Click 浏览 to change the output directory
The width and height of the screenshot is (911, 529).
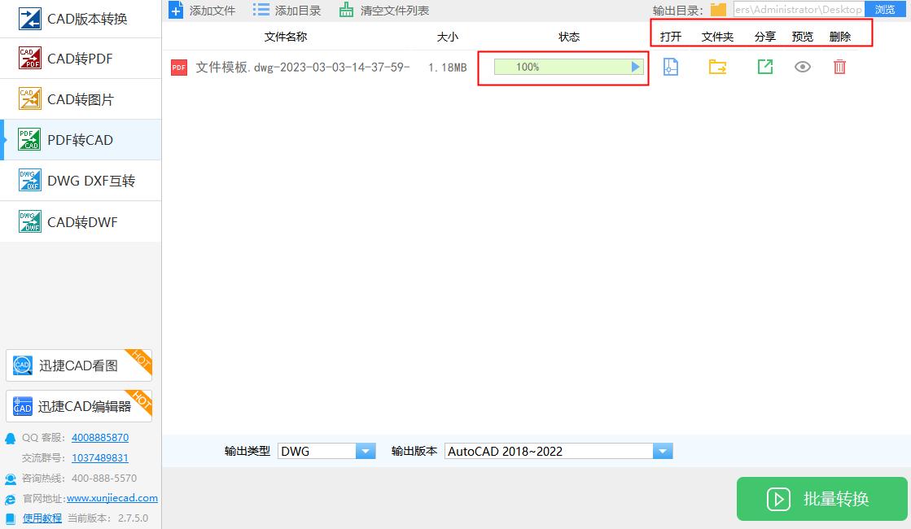click(884, 9)
